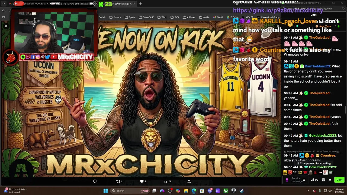Screen dimensions: 347x195
Task: Open the Game Stuff bookmark folder
Action: click(146, 17)
